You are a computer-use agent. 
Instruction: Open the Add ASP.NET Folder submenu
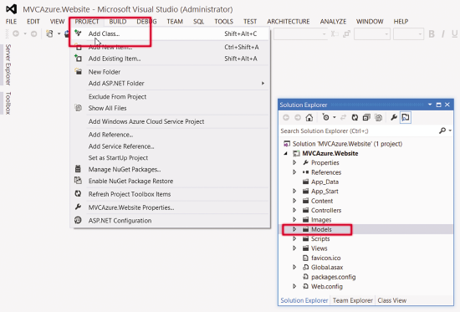tap(170, 84)
